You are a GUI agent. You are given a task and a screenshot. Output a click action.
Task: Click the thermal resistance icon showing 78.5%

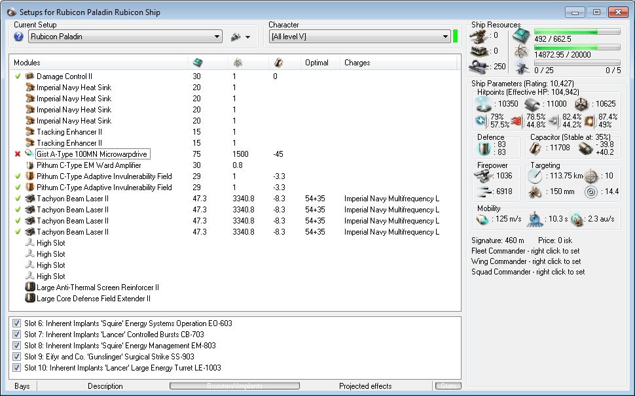[x=517, y=121]
